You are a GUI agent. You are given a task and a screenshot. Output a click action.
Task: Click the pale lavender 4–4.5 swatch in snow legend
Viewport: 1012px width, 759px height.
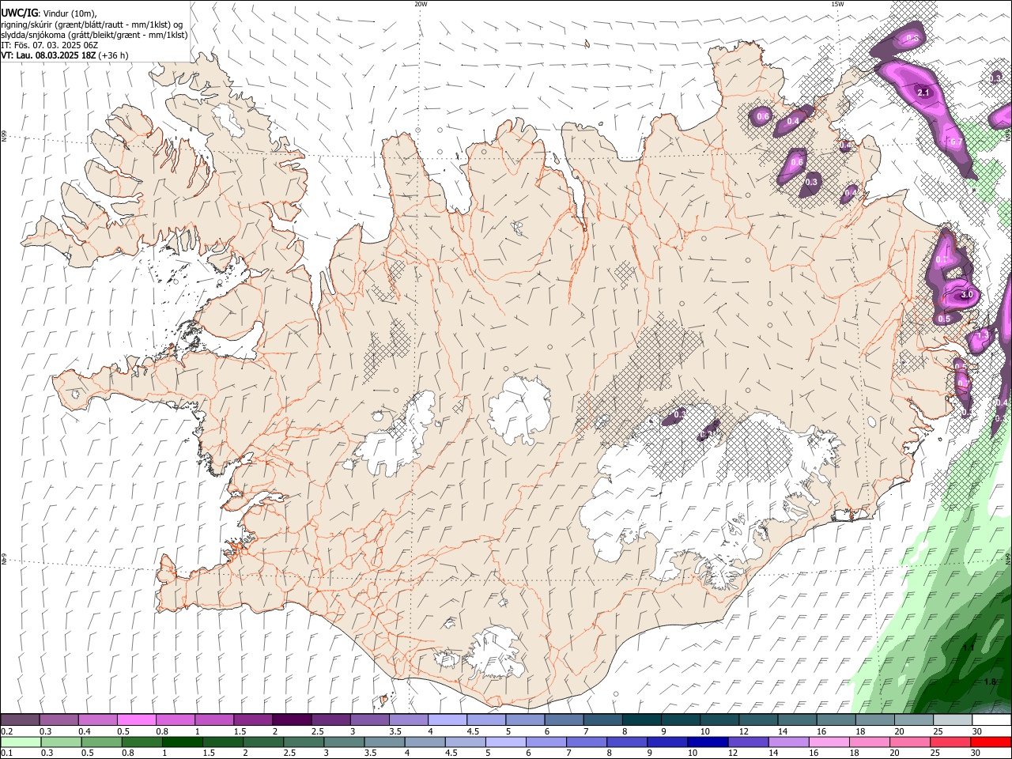[447, 719]
